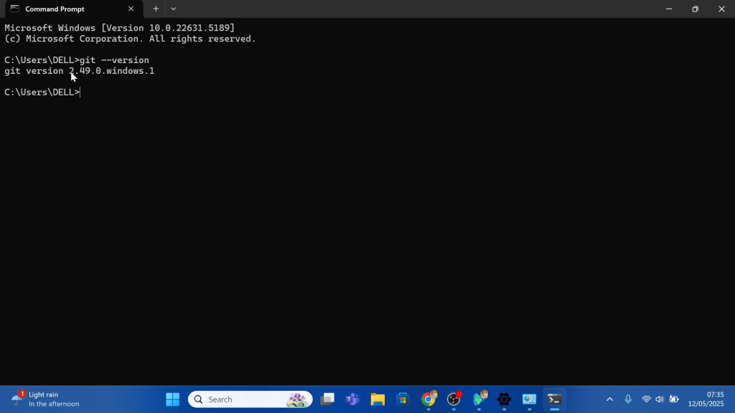Image resolution: width=735 pixels, height=413 pixels.
Task: Open Microsoft Store from taskbar
Action: pos(403,399)
